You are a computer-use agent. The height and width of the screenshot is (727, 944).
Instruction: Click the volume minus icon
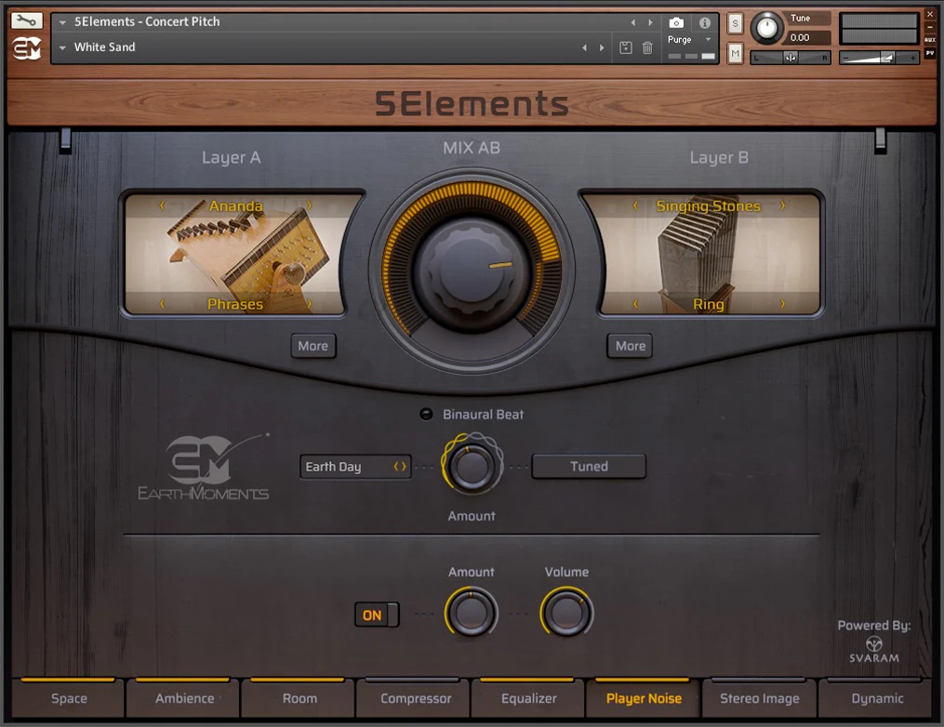(x=845, y=58)
